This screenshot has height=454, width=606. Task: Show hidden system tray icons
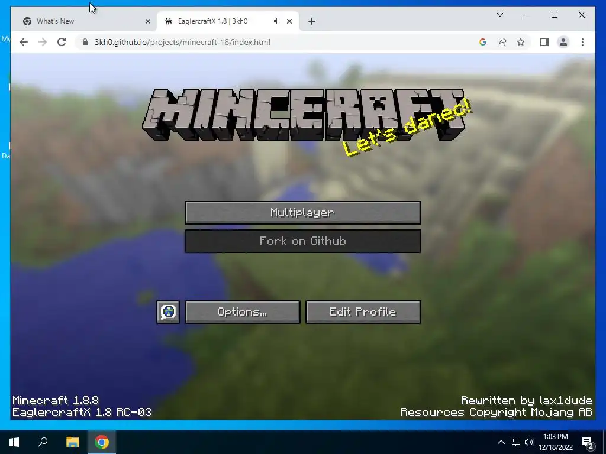coord(501,442)
